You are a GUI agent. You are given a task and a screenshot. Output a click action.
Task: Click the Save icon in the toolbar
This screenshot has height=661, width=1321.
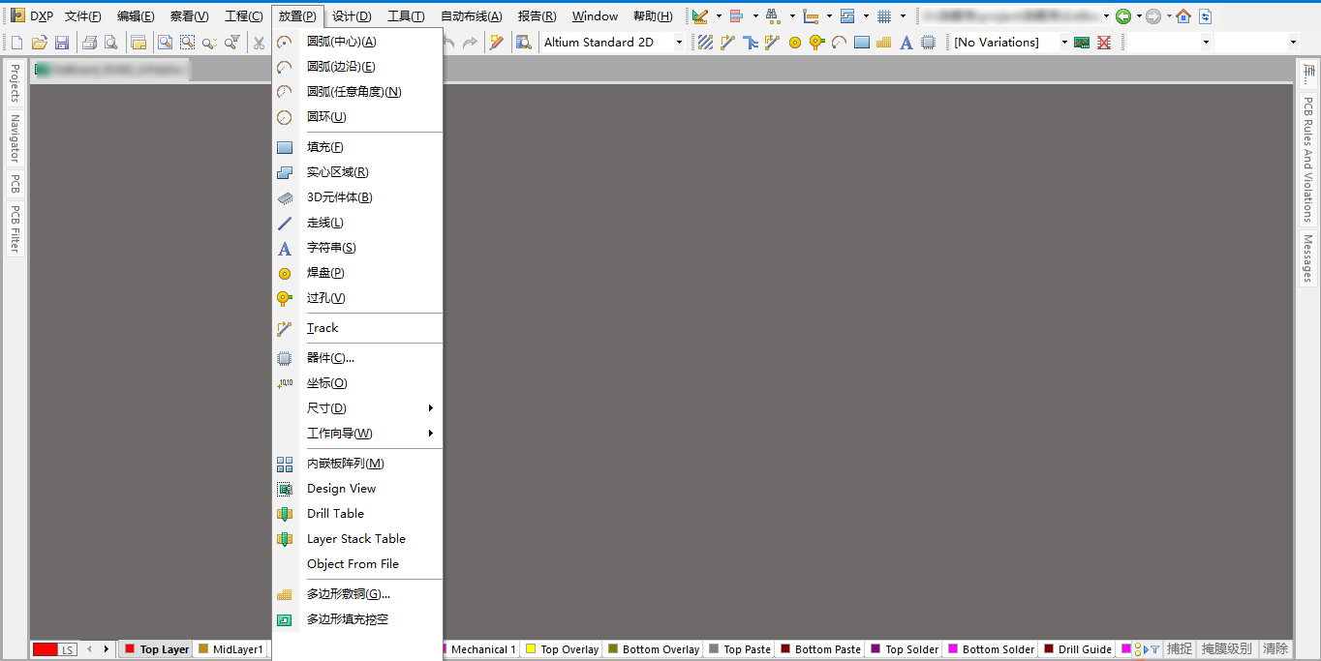(62, 43)
